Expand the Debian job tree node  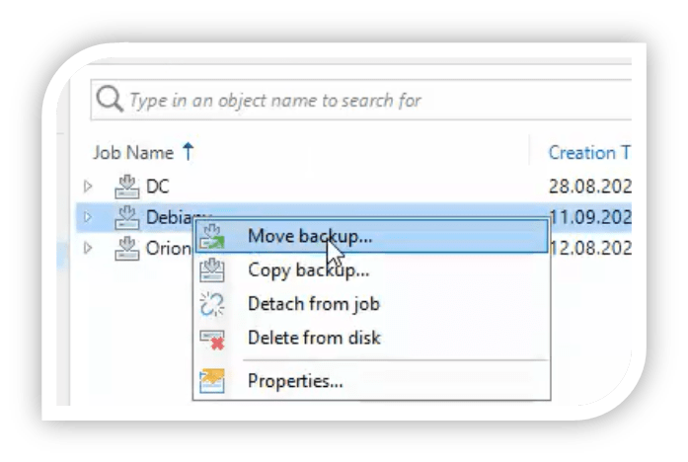88,217
